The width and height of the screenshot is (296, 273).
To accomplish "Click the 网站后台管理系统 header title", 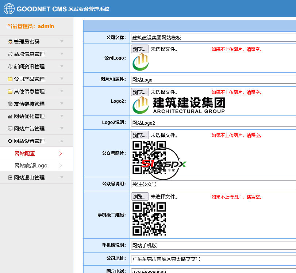I will [89, 9].
